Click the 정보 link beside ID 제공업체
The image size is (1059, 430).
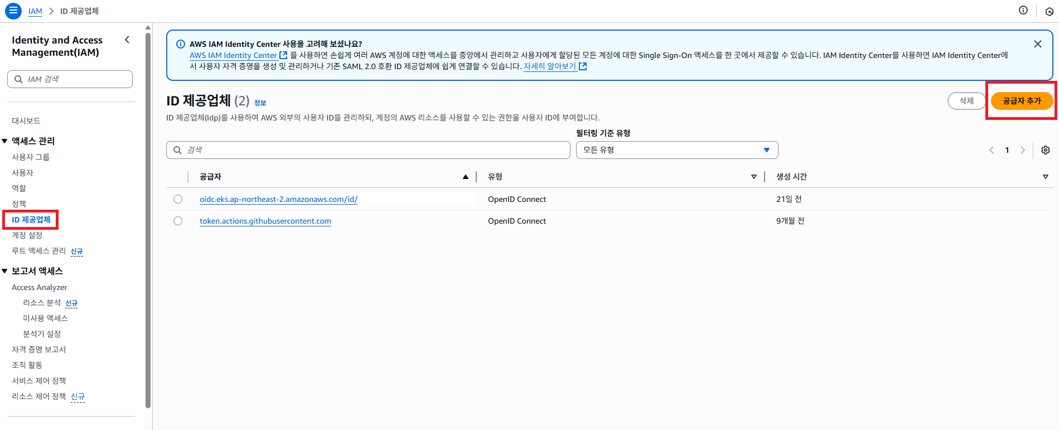point(260,103)
